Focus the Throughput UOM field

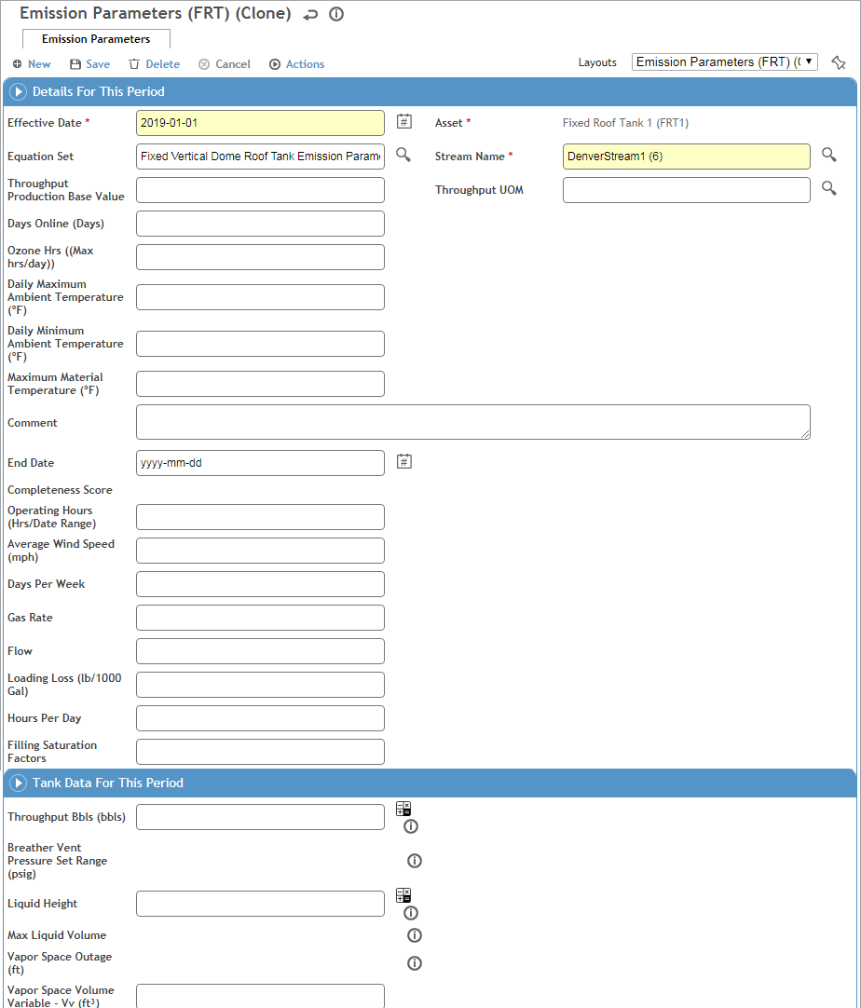pyautogui.click(x=686, y=190)
